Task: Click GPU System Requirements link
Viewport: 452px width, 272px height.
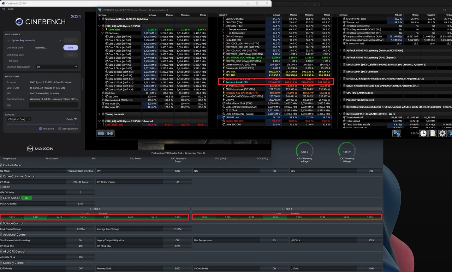Action: pyautogui.click(x=23, y=40)
